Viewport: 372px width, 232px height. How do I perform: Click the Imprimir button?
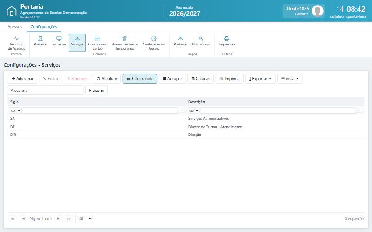click(230, 78)
